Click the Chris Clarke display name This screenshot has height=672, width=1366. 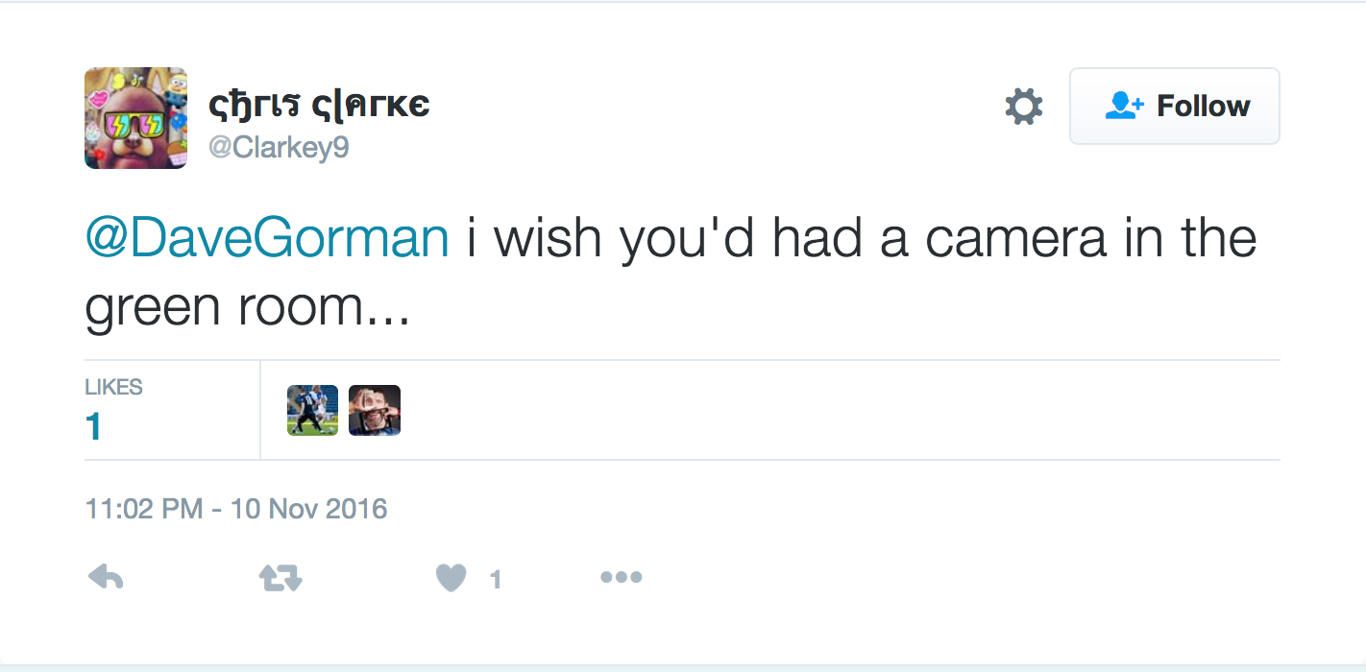pyautogui.click(x=319, y=105)
